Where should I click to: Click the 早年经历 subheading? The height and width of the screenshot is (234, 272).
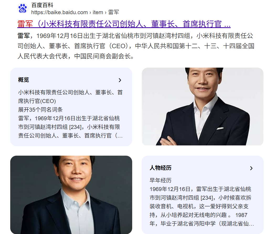tap(161, 180)
